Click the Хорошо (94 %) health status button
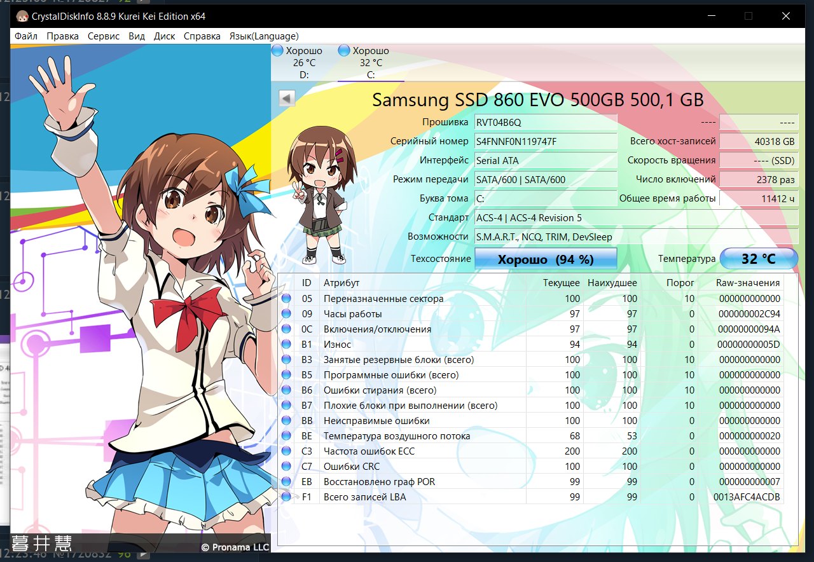814x562 pixels. (546, 259)
